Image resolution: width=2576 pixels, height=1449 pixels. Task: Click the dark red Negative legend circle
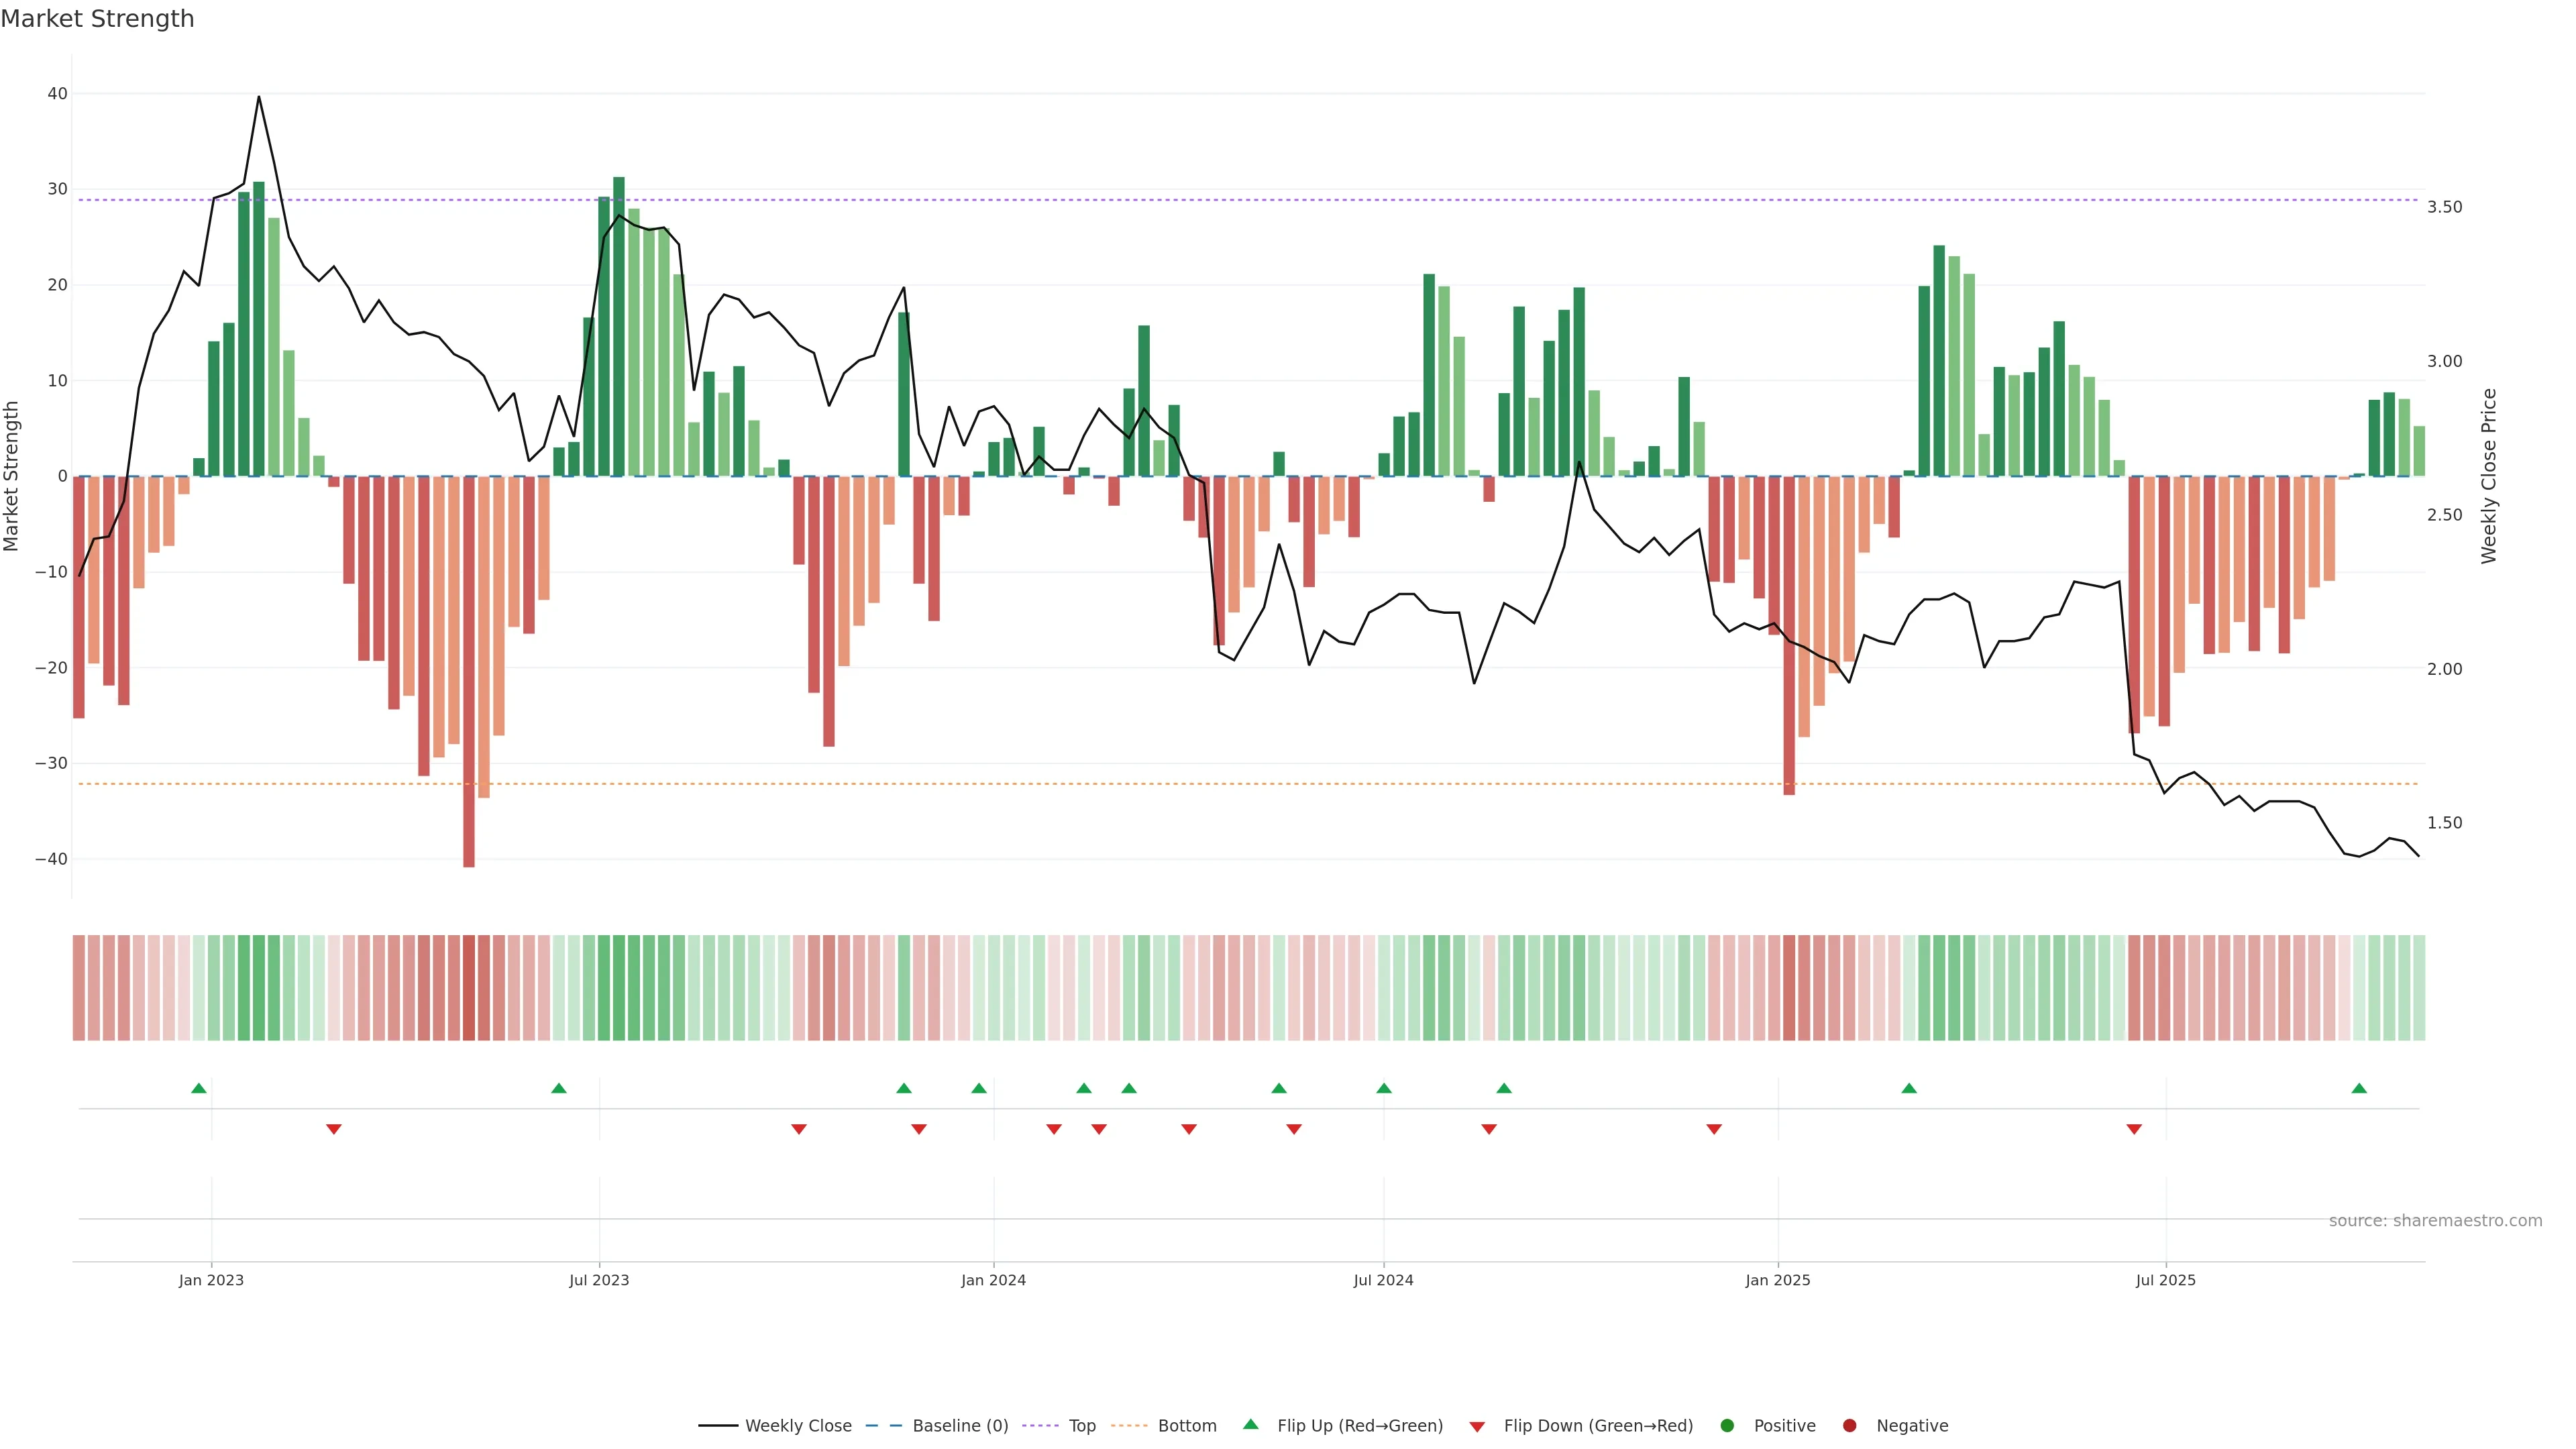1849,1425
